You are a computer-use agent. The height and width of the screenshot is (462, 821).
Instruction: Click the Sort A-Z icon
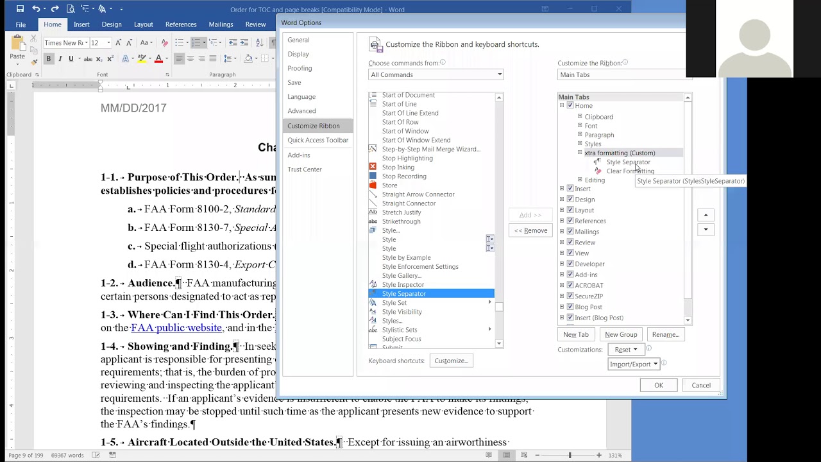[x=259, y=42]
